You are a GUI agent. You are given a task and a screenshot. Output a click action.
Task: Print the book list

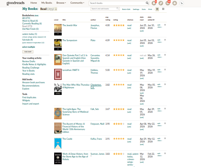coord(150,9)
